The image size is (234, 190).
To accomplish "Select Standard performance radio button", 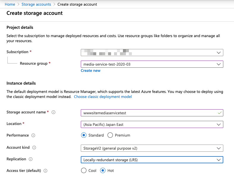I will point(84,135).
